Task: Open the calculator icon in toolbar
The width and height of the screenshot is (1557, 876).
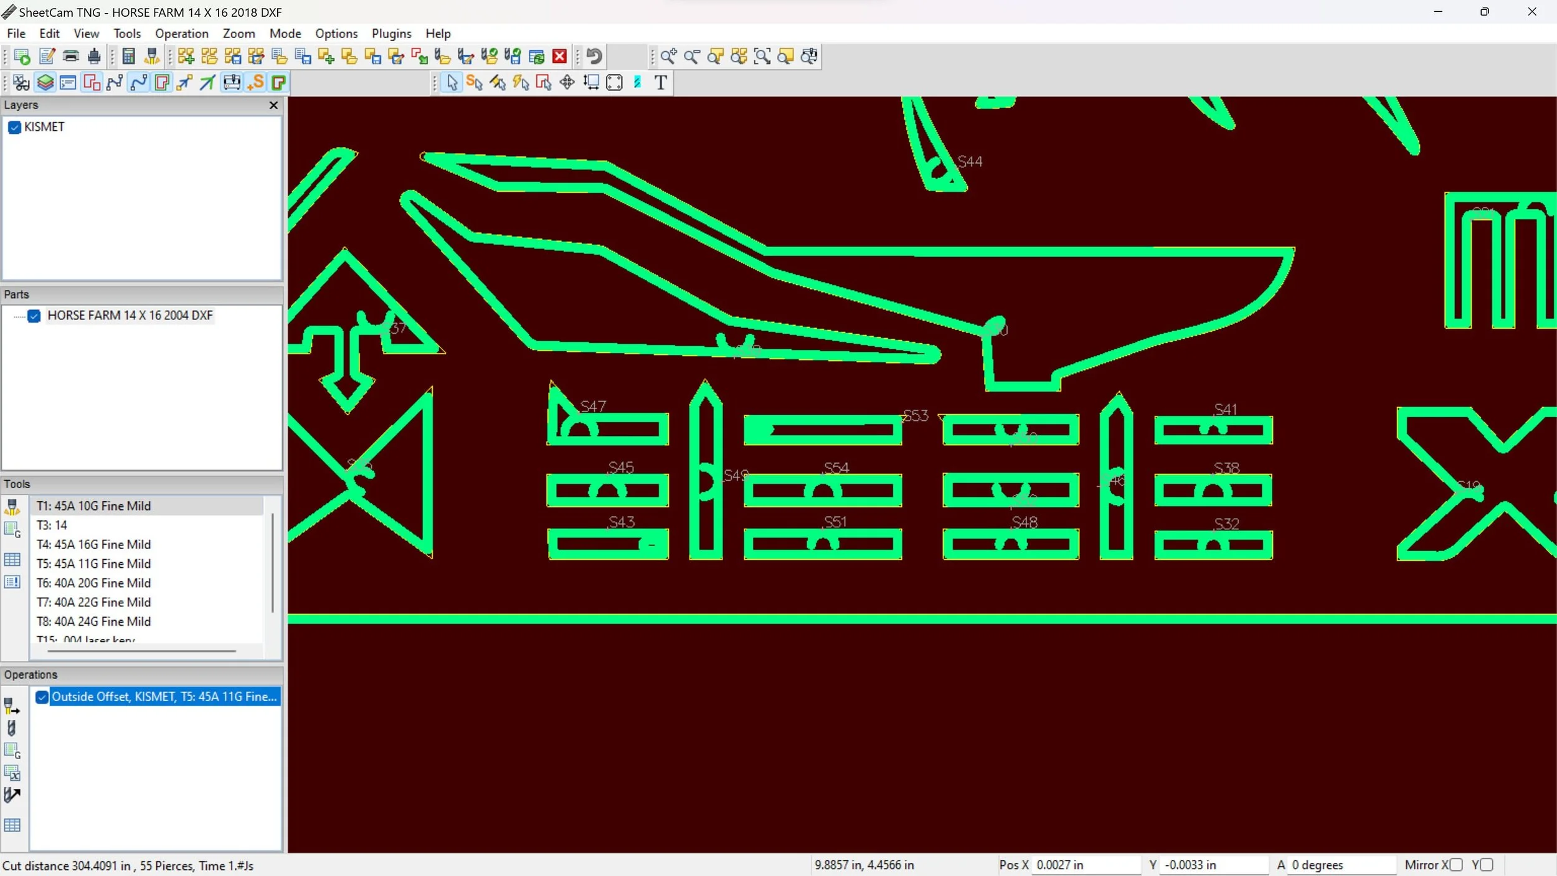Action: [128, 57]
